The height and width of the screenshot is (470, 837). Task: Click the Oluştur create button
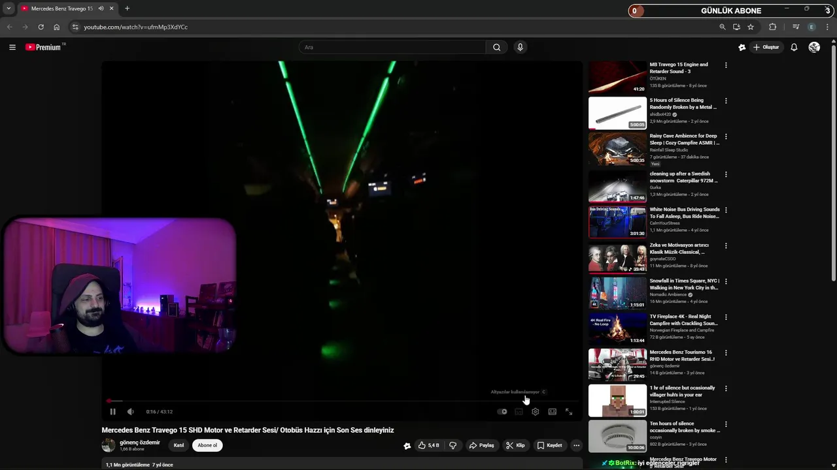(766, 47)
